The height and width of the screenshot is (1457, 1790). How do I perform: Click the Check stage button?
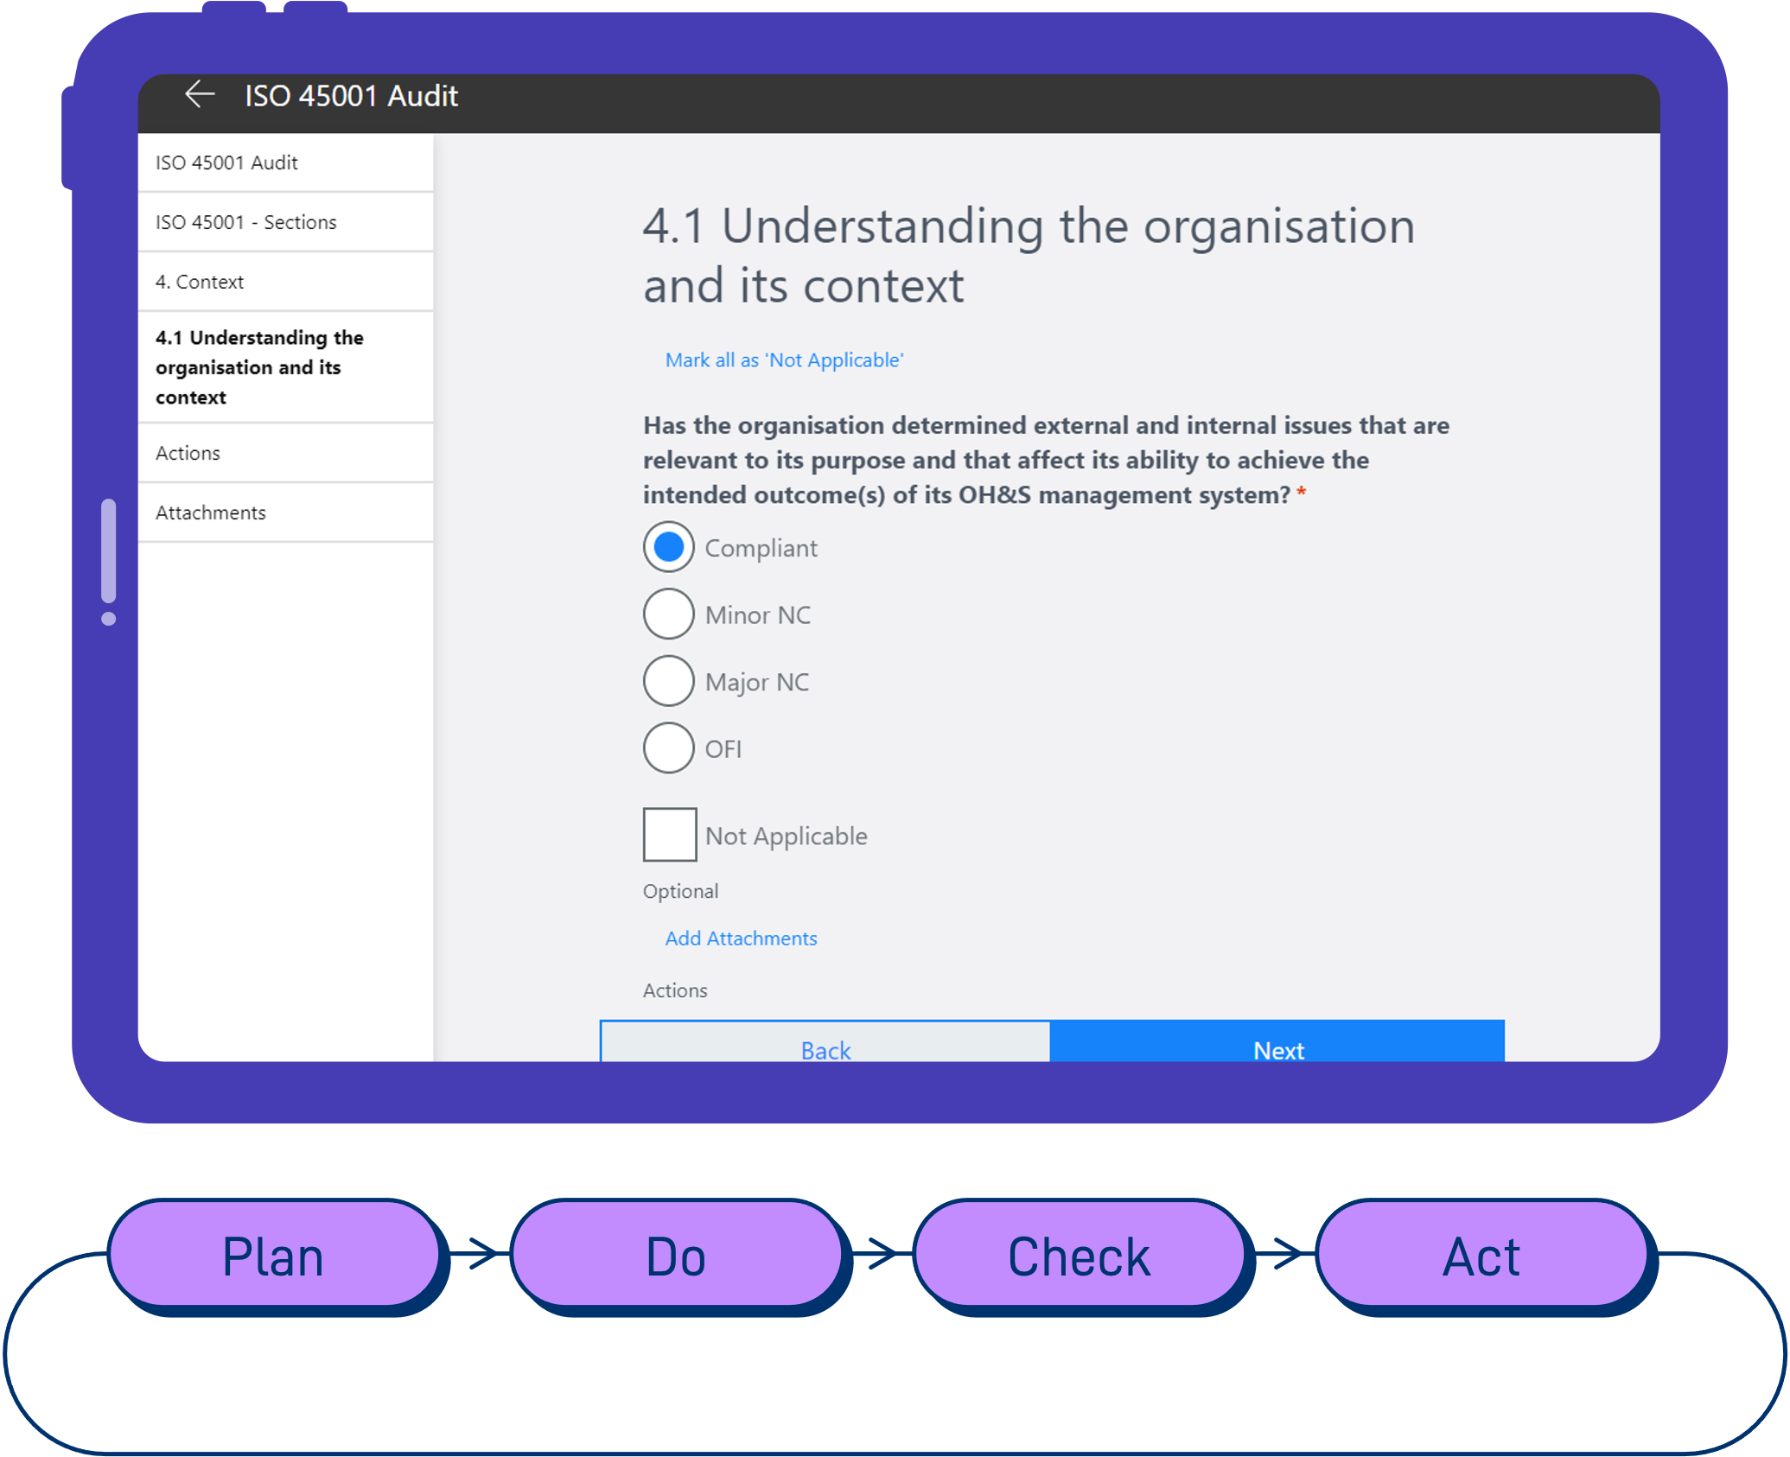point(1080,1257)
